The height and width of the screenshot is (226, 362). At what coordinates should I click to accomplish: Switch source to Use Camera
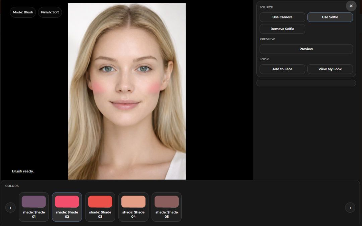coord(282,17)
